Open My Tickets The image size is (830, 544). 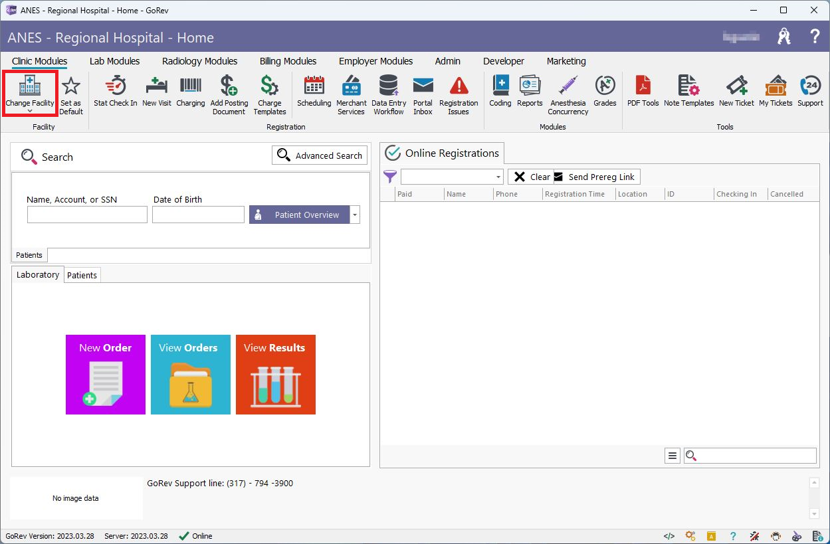[x=776, y=91]
